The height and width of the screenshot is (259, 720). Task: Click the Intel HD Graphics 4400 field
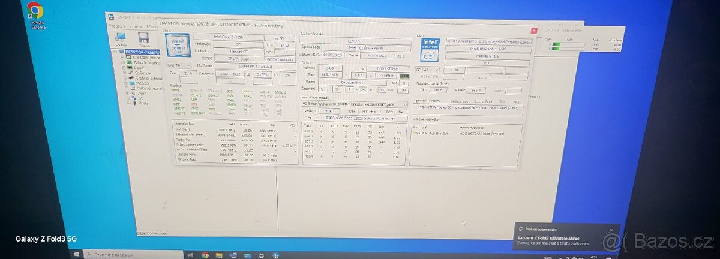click(488, 48)
